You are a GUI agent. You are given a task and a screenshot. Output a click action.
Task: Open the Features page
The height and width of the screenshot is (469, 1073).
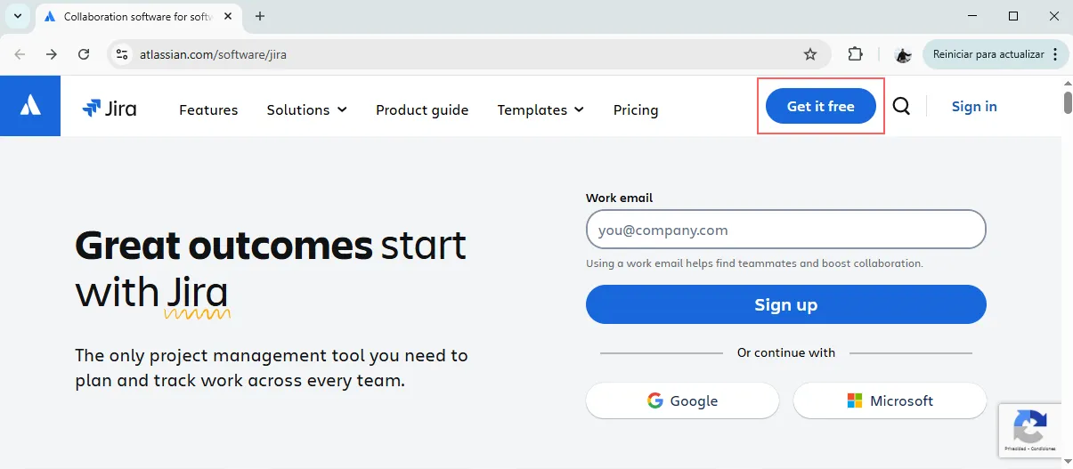point(208,109)
